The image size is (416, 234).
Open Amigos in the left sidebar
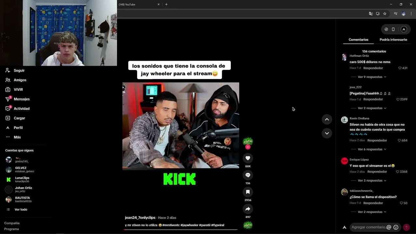(x=16, y=80)
